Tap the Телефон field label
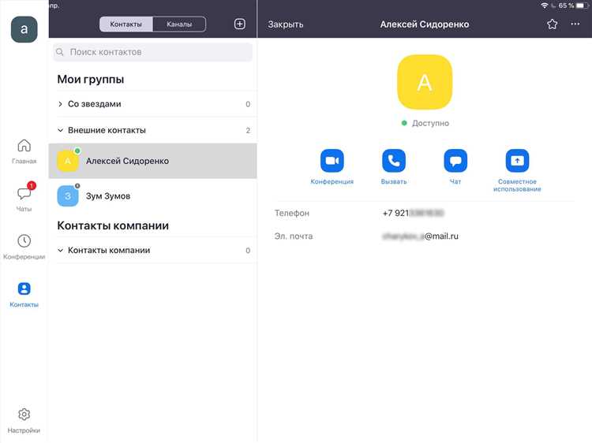 (292, 213)
